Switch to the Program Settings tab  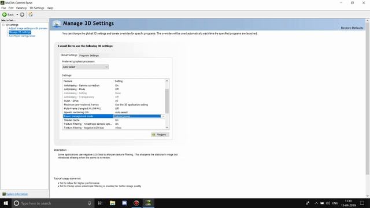click(89, 55)
